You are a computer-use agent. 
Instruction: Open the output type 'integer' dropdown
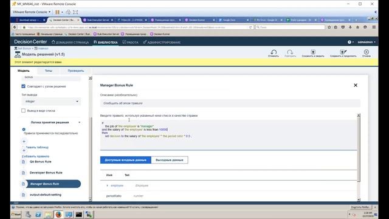point(51,102)
